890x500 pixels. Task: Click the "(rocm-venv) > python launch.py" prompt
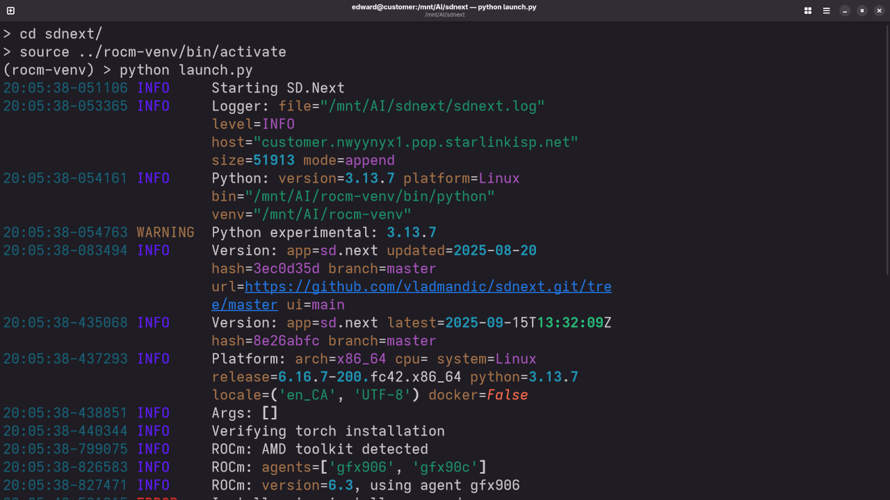point(128,70)
